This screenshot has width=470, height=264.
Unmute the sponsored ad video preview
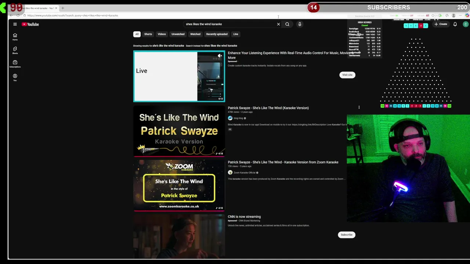(220, 56)
